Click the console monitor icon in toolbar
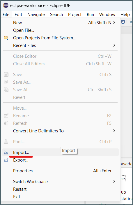The image size is (133, 205). click(123, 22)
